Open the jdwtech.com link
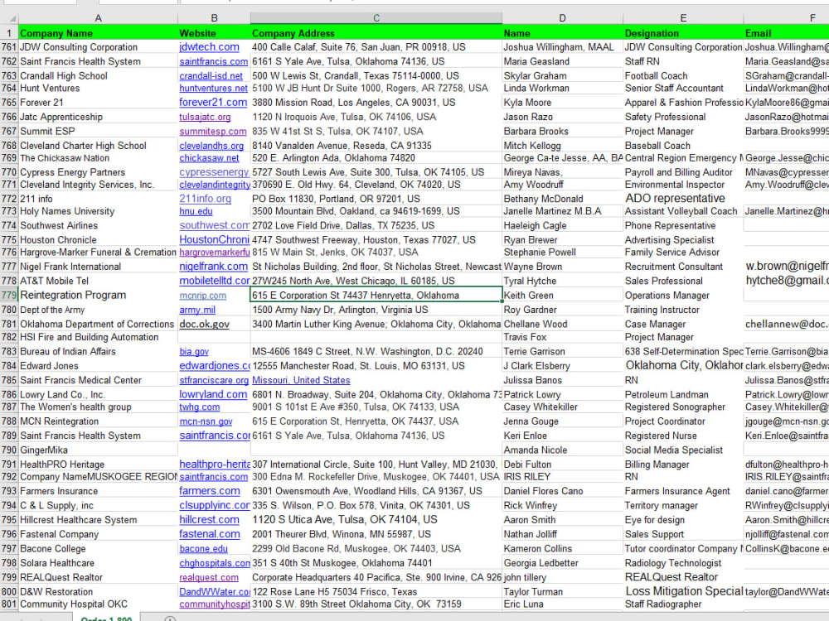This screenshot has width=829, height=621. coord(209,47)
